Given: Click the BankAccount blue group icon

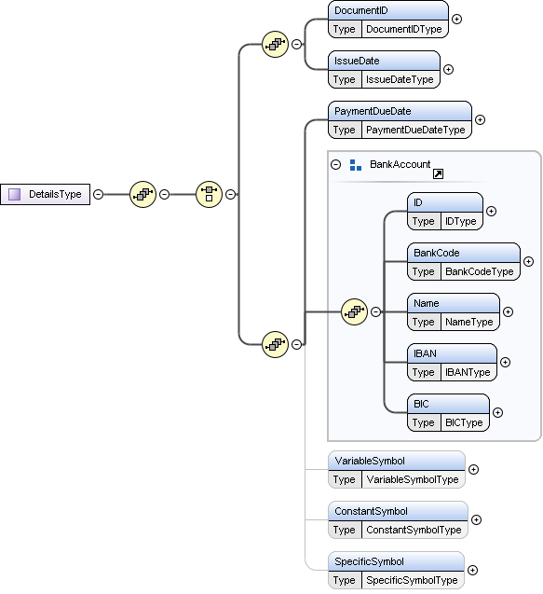Looking at the screenshot, I should pyautogui.click(x=355, y=165).
